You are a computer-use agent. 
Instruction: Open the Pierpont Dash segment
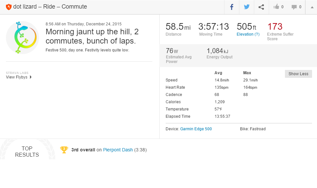pyautogui.click(x=118, y=150)
